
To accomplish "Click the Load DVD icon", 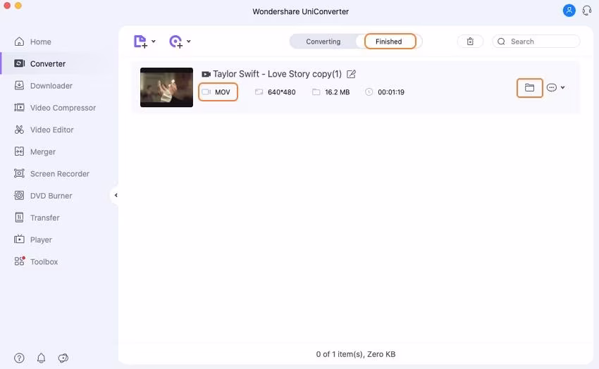I will [x=175, y=42].
